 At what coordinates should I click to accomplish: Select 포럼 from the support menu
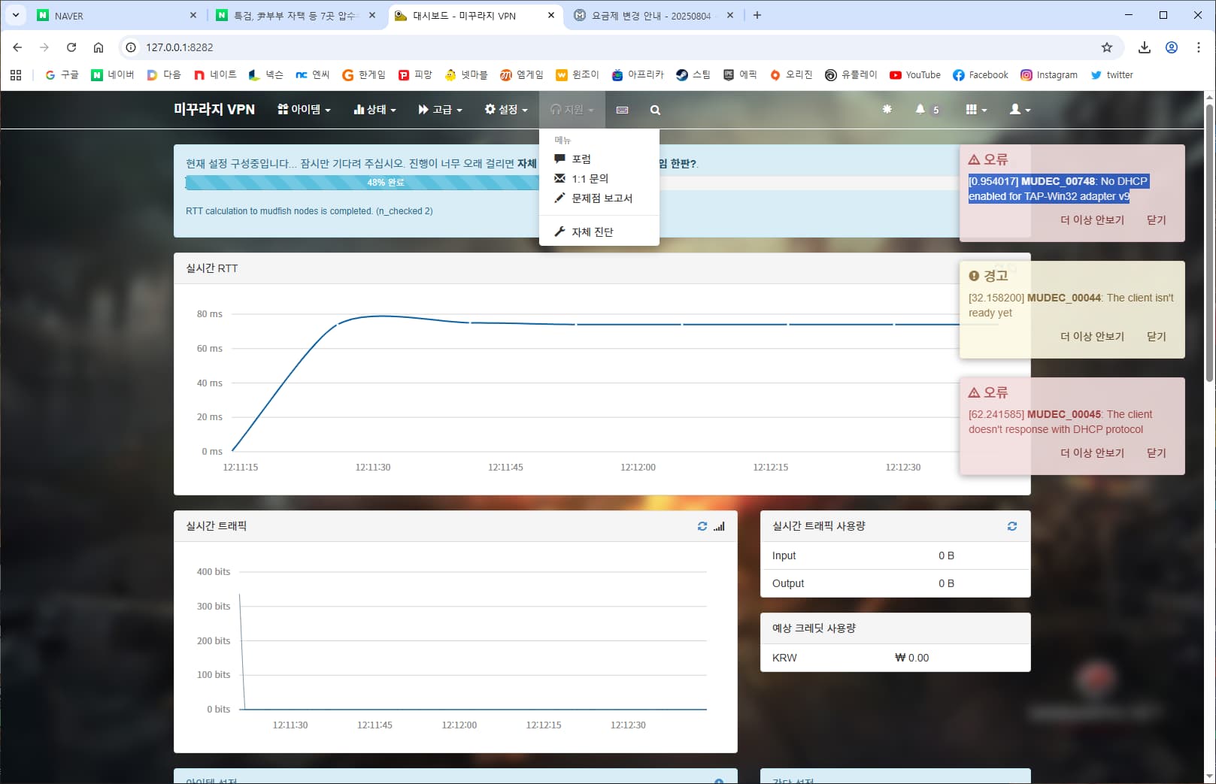(x=581, y=159)
